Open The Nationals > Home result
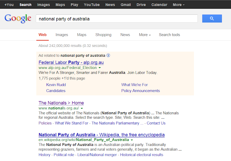 coord(61,103)
